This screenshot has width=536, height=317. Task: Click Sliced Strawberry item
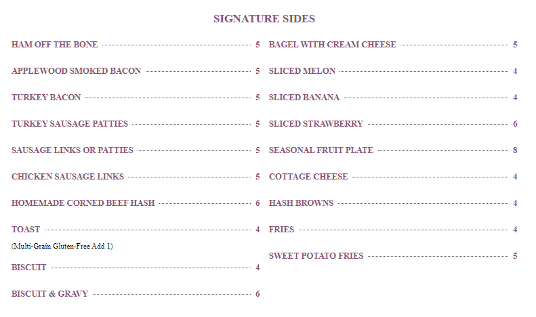(x=316, y=124)
